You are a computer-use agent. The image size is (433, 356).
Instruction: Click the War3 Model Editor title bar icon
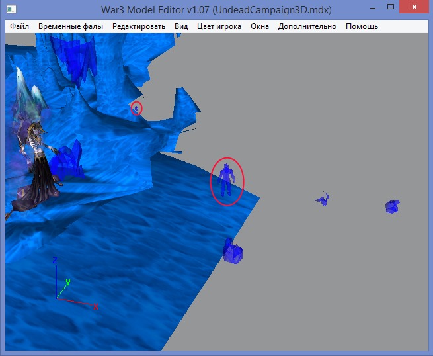point(11,9)
